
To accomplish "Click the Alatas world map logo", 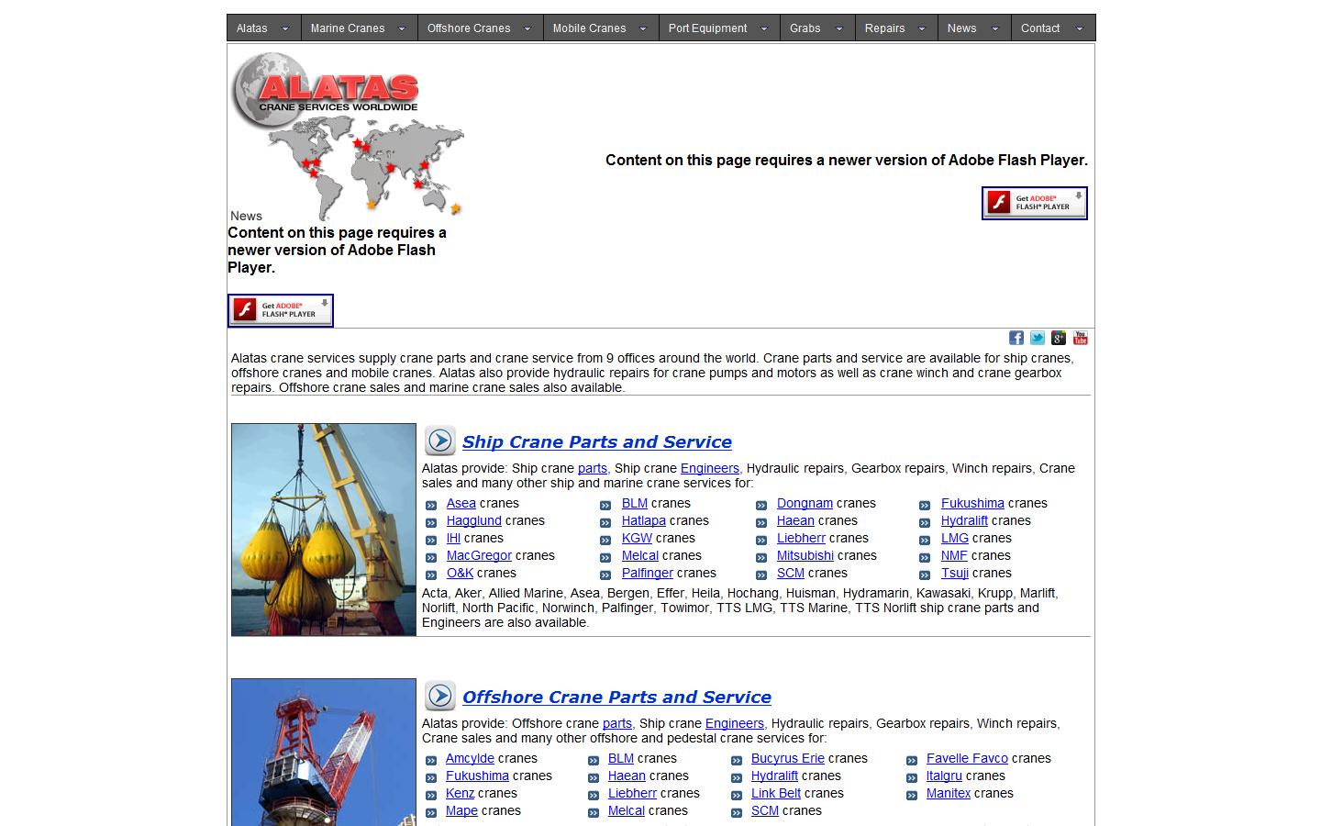I will coord(347,133).
